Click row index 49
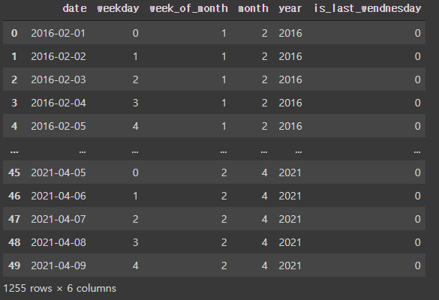 pyautogui.click(x=14, y=265)
